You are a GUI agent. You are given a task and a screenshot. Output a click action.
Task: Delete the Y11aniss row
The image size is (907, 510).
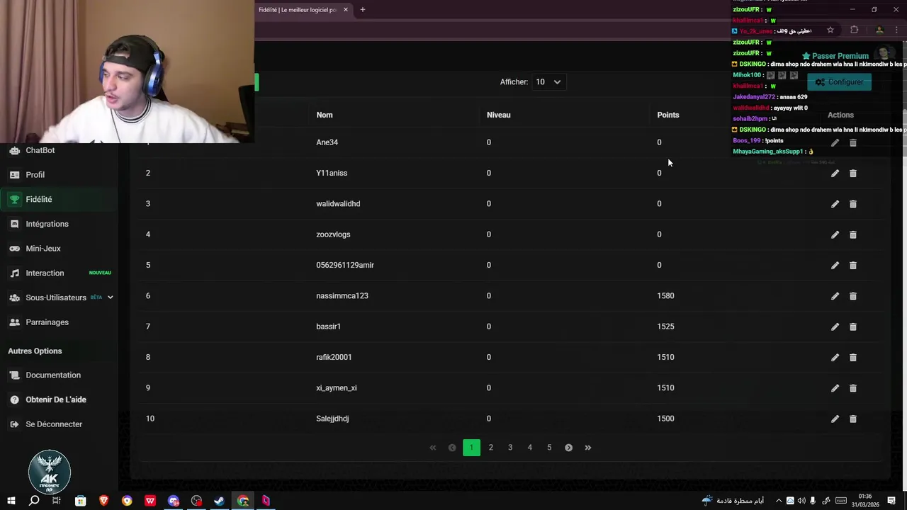tap(853, 174)
